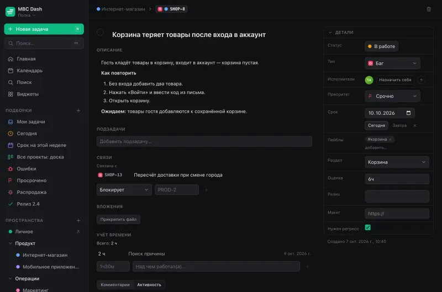Viewport: 442px width, 292px height.
Task: Set due date with Сегодня button
Action: click(x=376, y=126)
